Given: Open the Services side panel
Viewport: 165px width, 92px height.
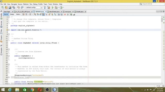Looking at the screenshot, I should (x=1, y=24).
